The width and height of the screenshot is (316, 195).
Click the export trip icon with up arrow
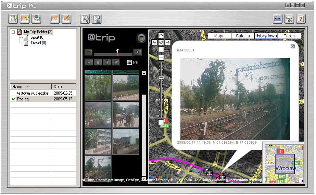(x=25, y=19)
